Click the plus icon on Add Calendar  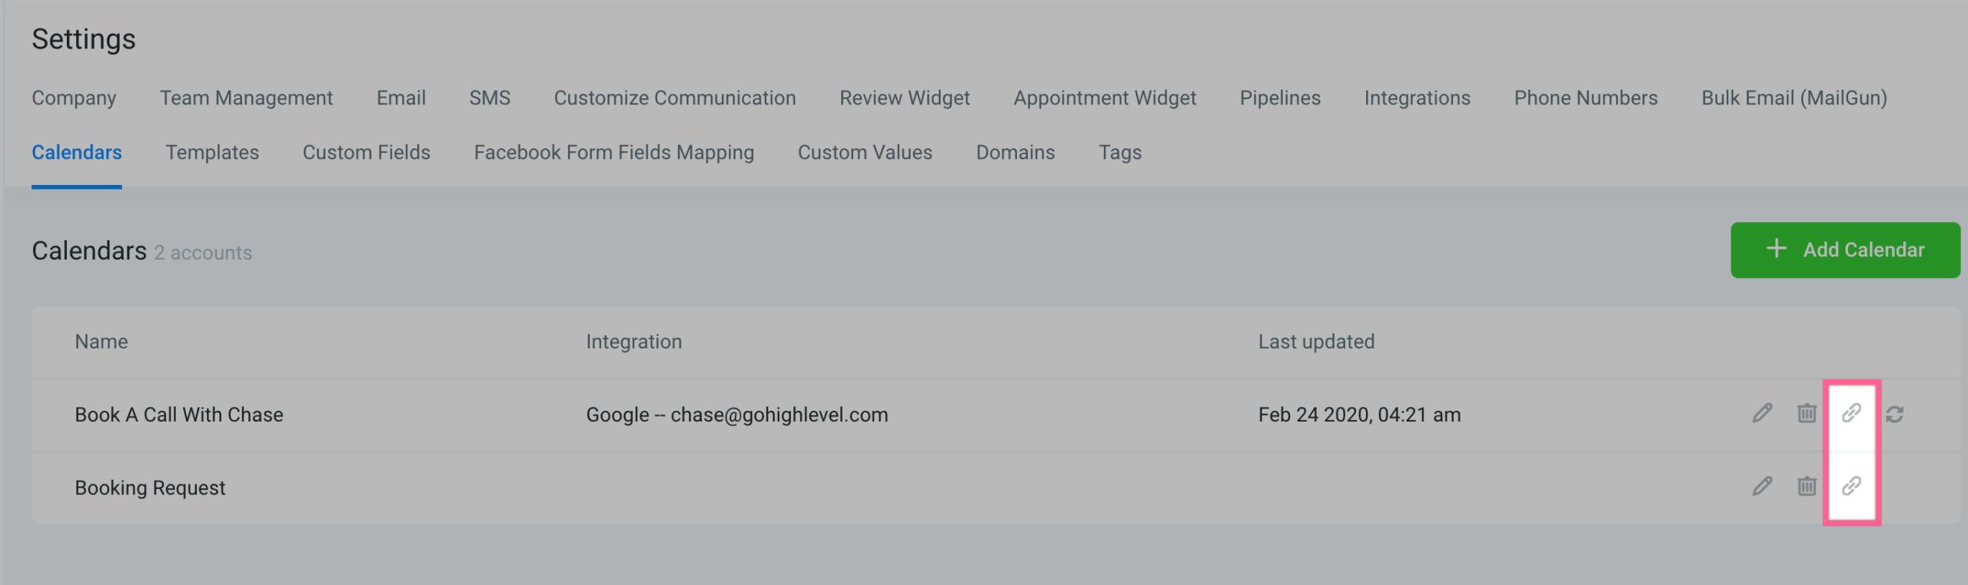pyautogui.click(x=1777, y=250)
